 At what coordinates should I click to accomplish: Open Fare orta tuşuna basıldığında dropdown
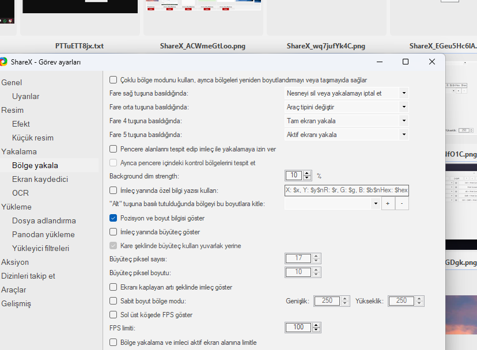tap(403, 107)
